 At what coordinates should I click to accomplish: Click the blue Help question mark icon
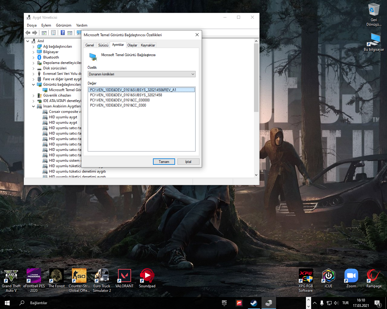coord(63,33)
